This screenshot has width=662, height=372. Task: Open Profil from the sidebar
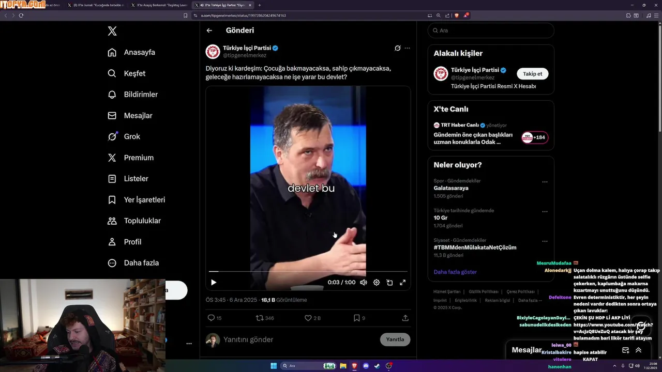125,242
